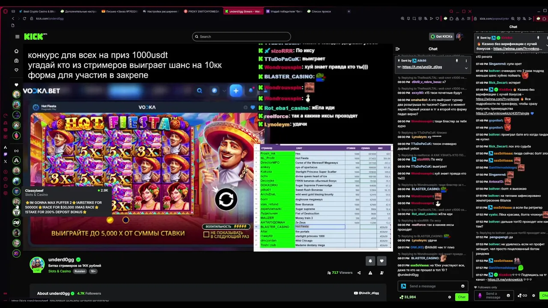Switch to Письмо «Заказ» browser tab
Viewport: 548px width, 308px height.
point(119,12)
